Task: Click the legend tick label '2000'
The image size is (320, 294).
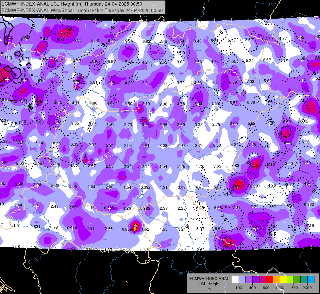Action: 307,288
